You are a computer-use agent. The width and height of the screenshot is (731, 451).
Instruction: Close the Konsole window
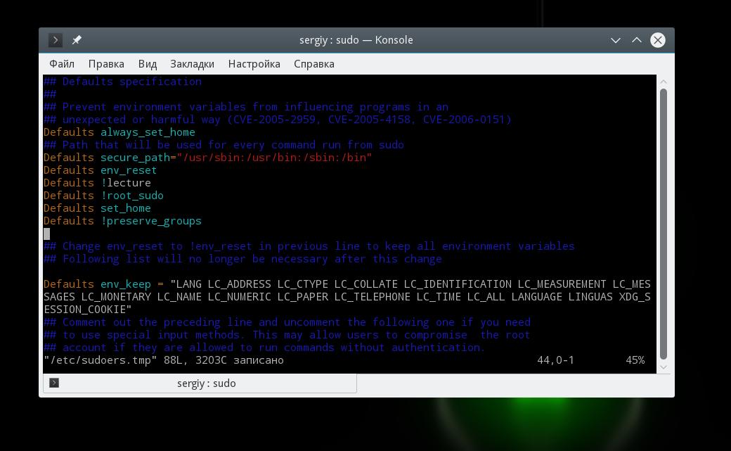pyautogui.click(x=658, y=40)
